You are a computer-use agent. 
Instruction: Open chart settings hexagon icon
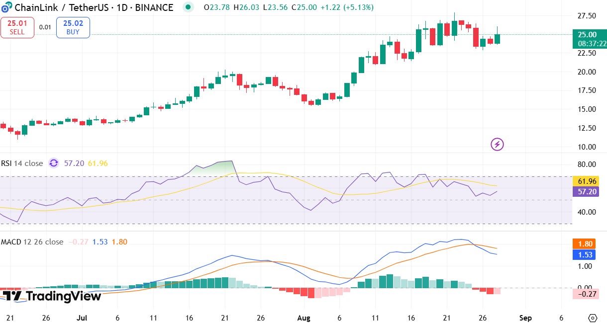[x=592, y=318]
